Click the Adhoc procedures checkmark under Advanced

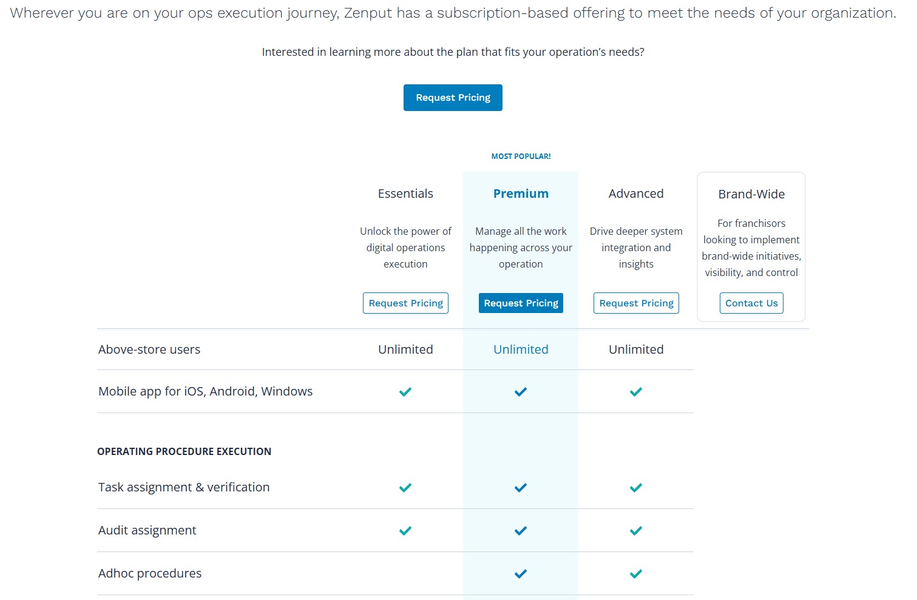(636, 573)
